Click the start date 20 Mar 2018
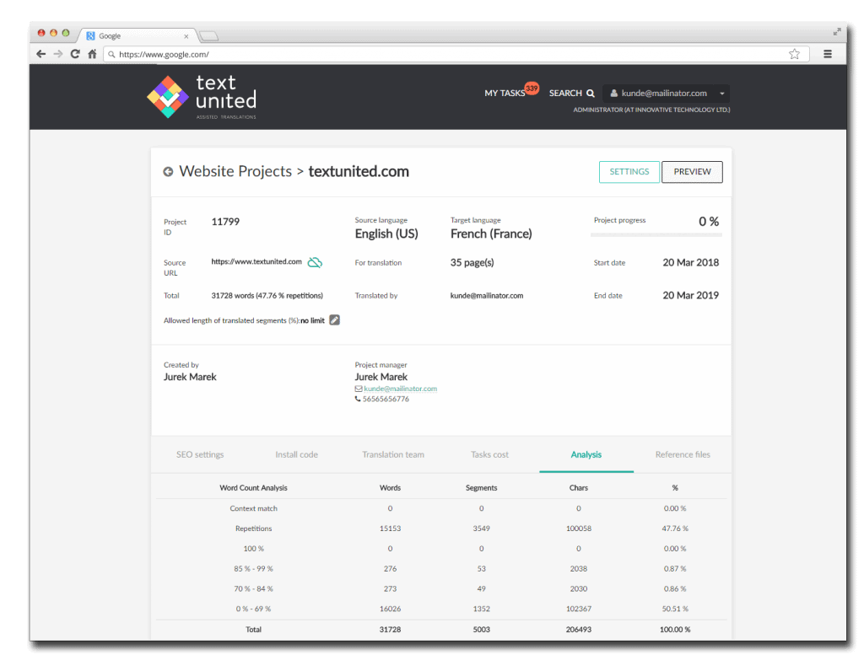The width and height of the screenshot is (864, 671). pos(690,262)
